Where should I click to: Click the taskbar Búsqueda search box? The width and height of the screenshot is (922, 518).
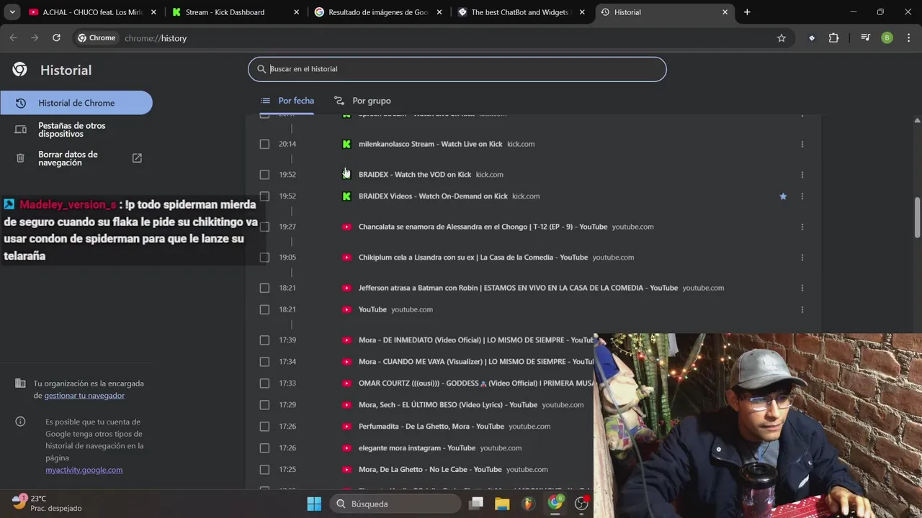(395, 504)
